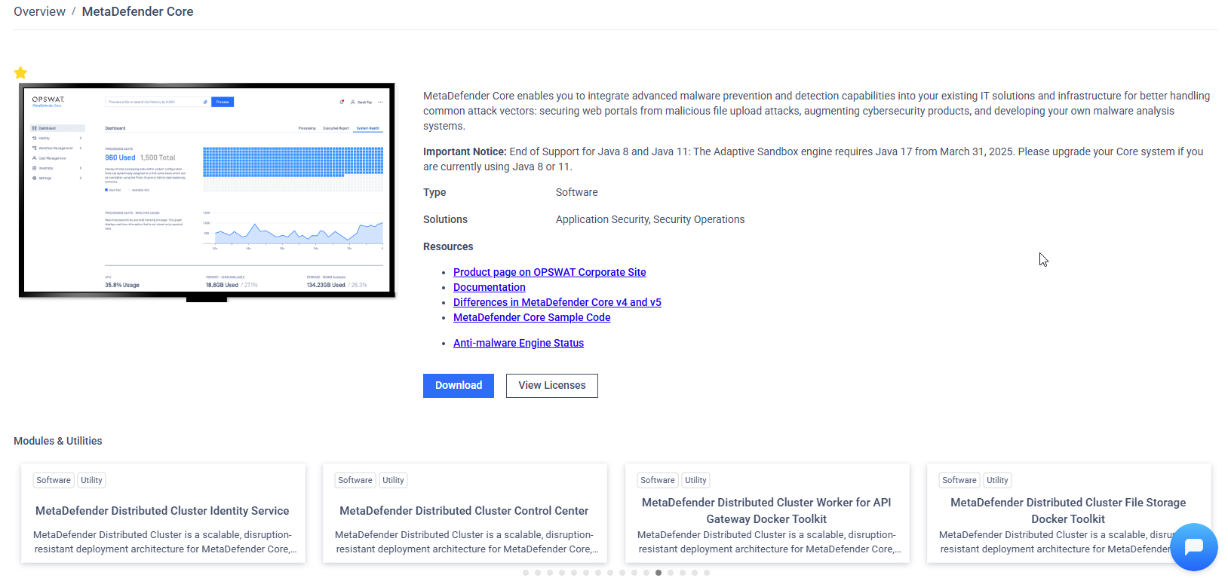Viewport: 1228px width, 578px height.
Task: Open Anti-malware Engine Status link
Action: pos(518,343)
